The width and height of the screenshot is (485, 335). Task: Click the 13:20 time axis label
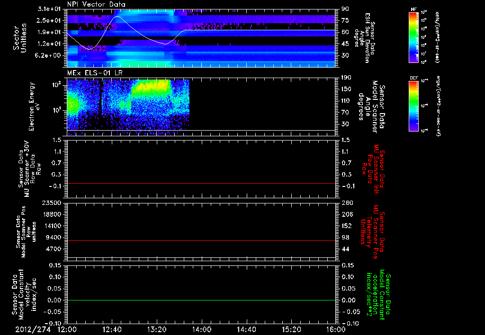click(x=157, y=329)
